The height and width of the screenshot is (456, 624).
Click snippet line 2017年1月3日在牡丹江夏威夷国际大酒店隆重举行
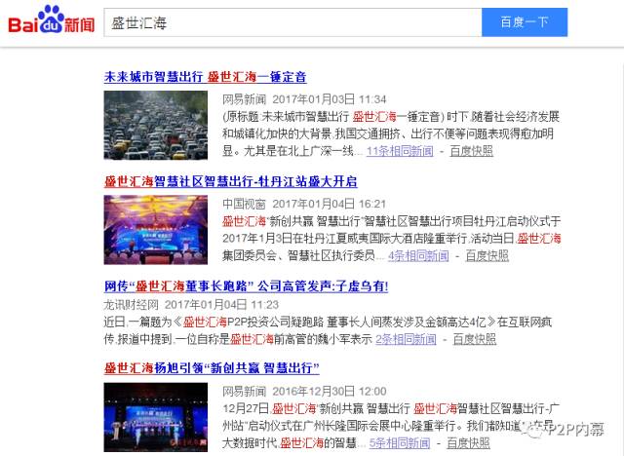point(392,238)
